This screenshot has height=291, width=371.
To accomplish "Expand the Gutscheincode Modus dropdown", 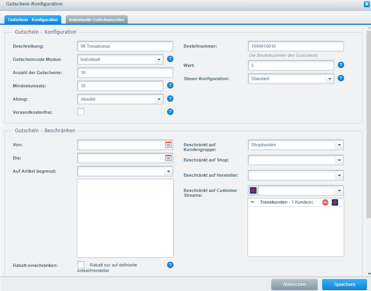I will click(159, 59).
